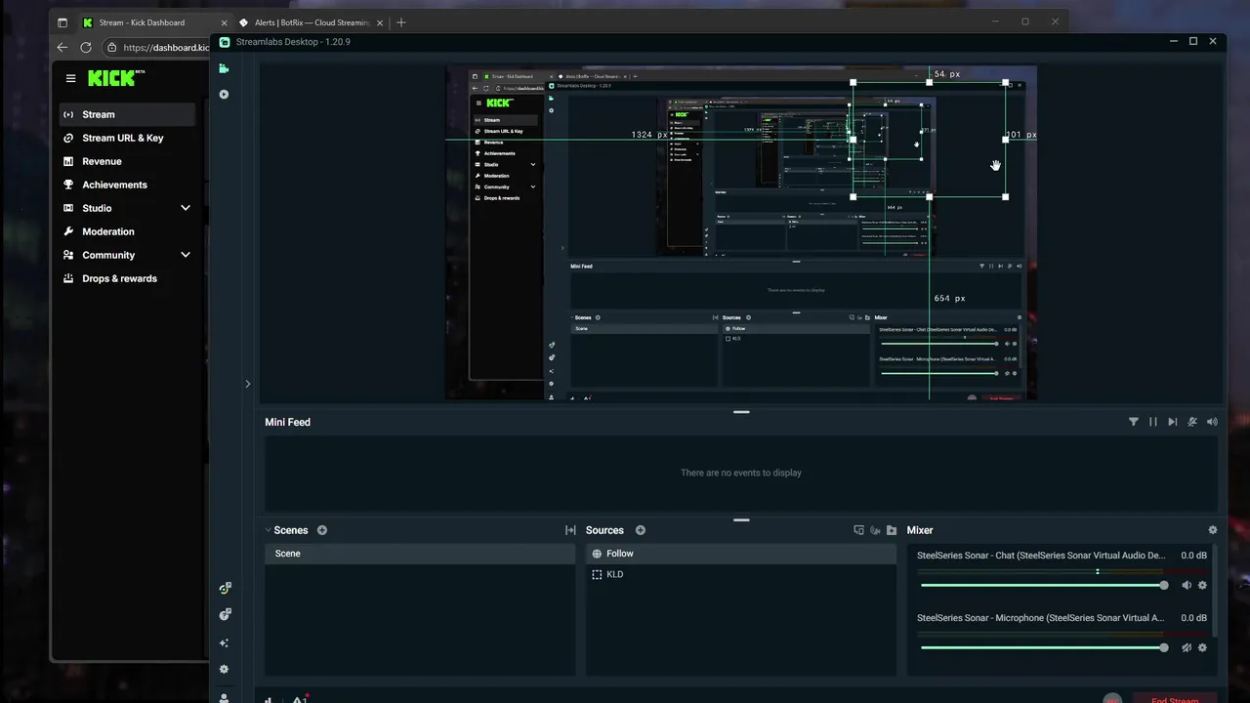Click the Community label in Kick sidebar
Image resolution: width=1250 pixels, height=703 pixels.
pyautogui.click(x=108, y=255)
